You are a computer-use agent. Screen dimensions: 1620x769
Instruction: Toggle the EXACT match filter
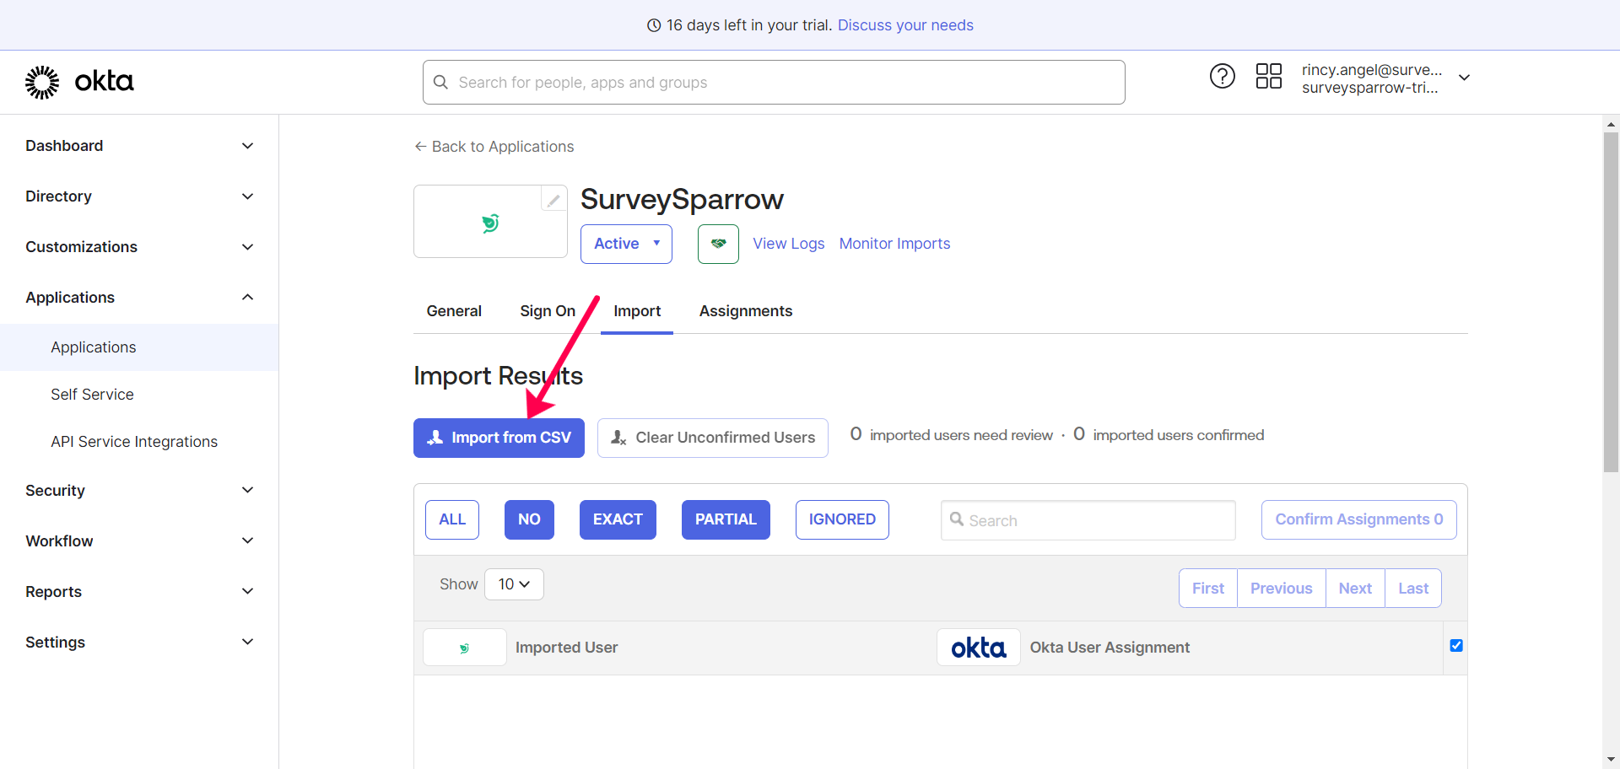pos(617,519)
